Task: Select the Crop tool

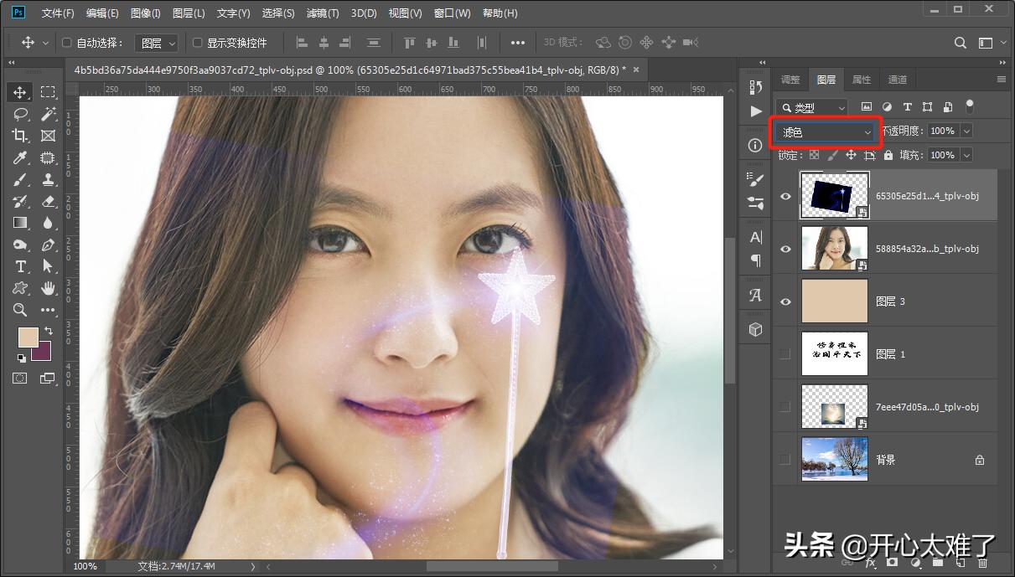Action: 20,136
